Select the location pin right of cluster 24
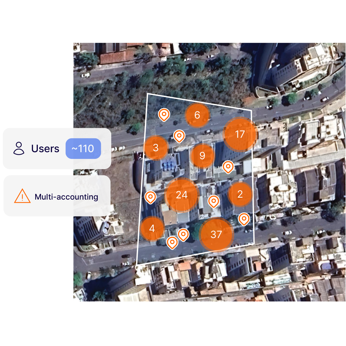This screenshot has width=346, height=346. 214,202
